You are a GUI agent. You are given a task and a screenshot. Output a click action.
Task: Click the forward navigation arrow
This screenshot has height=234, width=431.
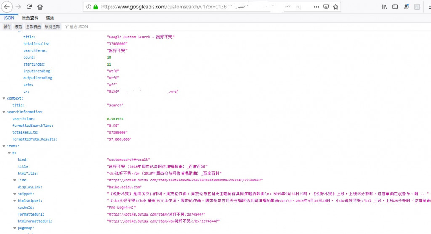coord(18,7)
